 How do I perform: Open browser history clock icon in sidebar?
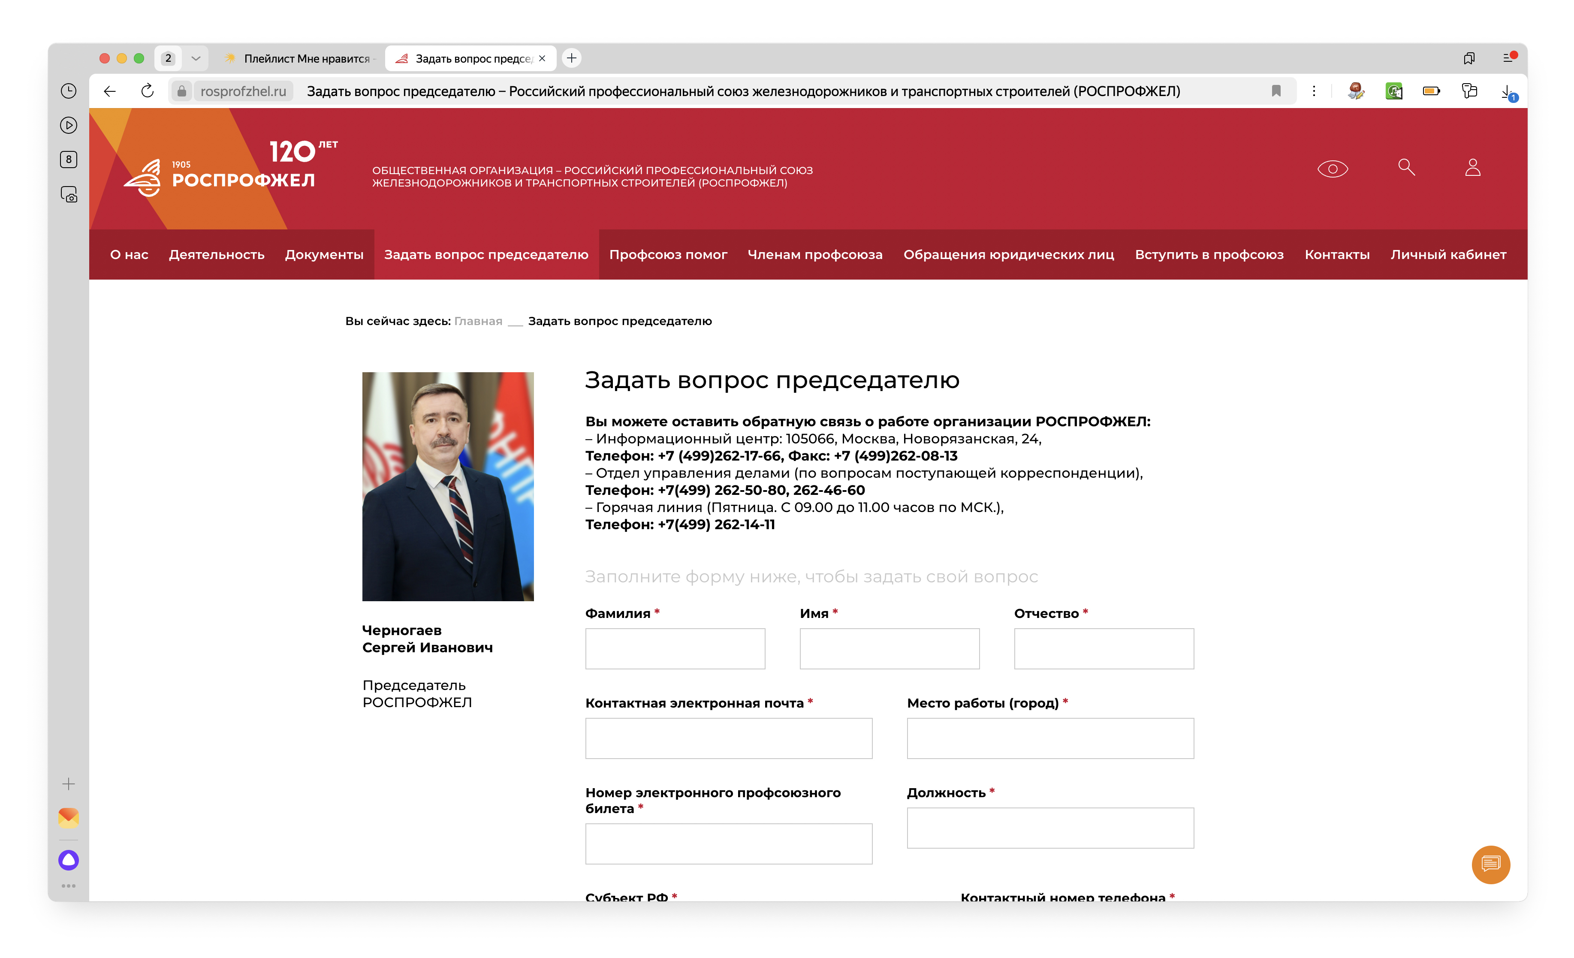68,90
